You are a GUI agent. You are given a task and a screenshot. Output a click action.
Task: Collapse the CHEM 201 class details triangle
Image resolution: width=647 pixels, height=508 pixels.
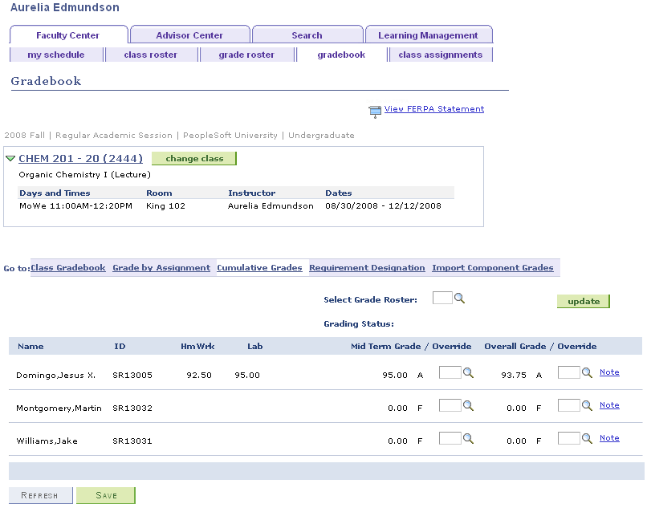coord(10,158)
